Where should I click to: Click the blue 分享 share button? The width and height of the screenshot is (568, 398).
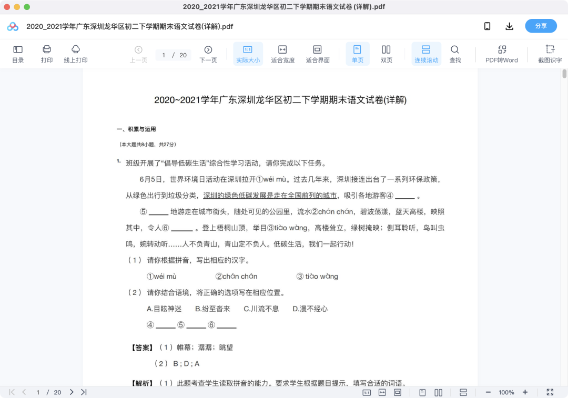[541, 26]
